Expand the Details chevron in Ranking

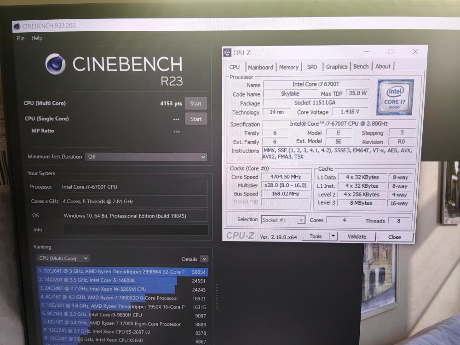click(204, 259)
